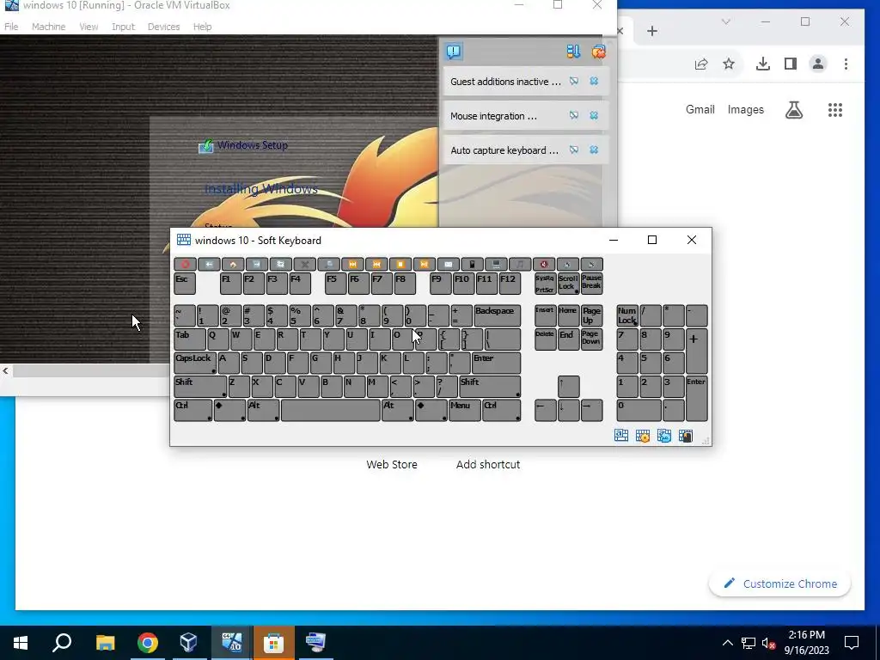Click the Enter key on main soft keyboard
Viewport: 880px width, 660px height.
(x=496, y=364)
